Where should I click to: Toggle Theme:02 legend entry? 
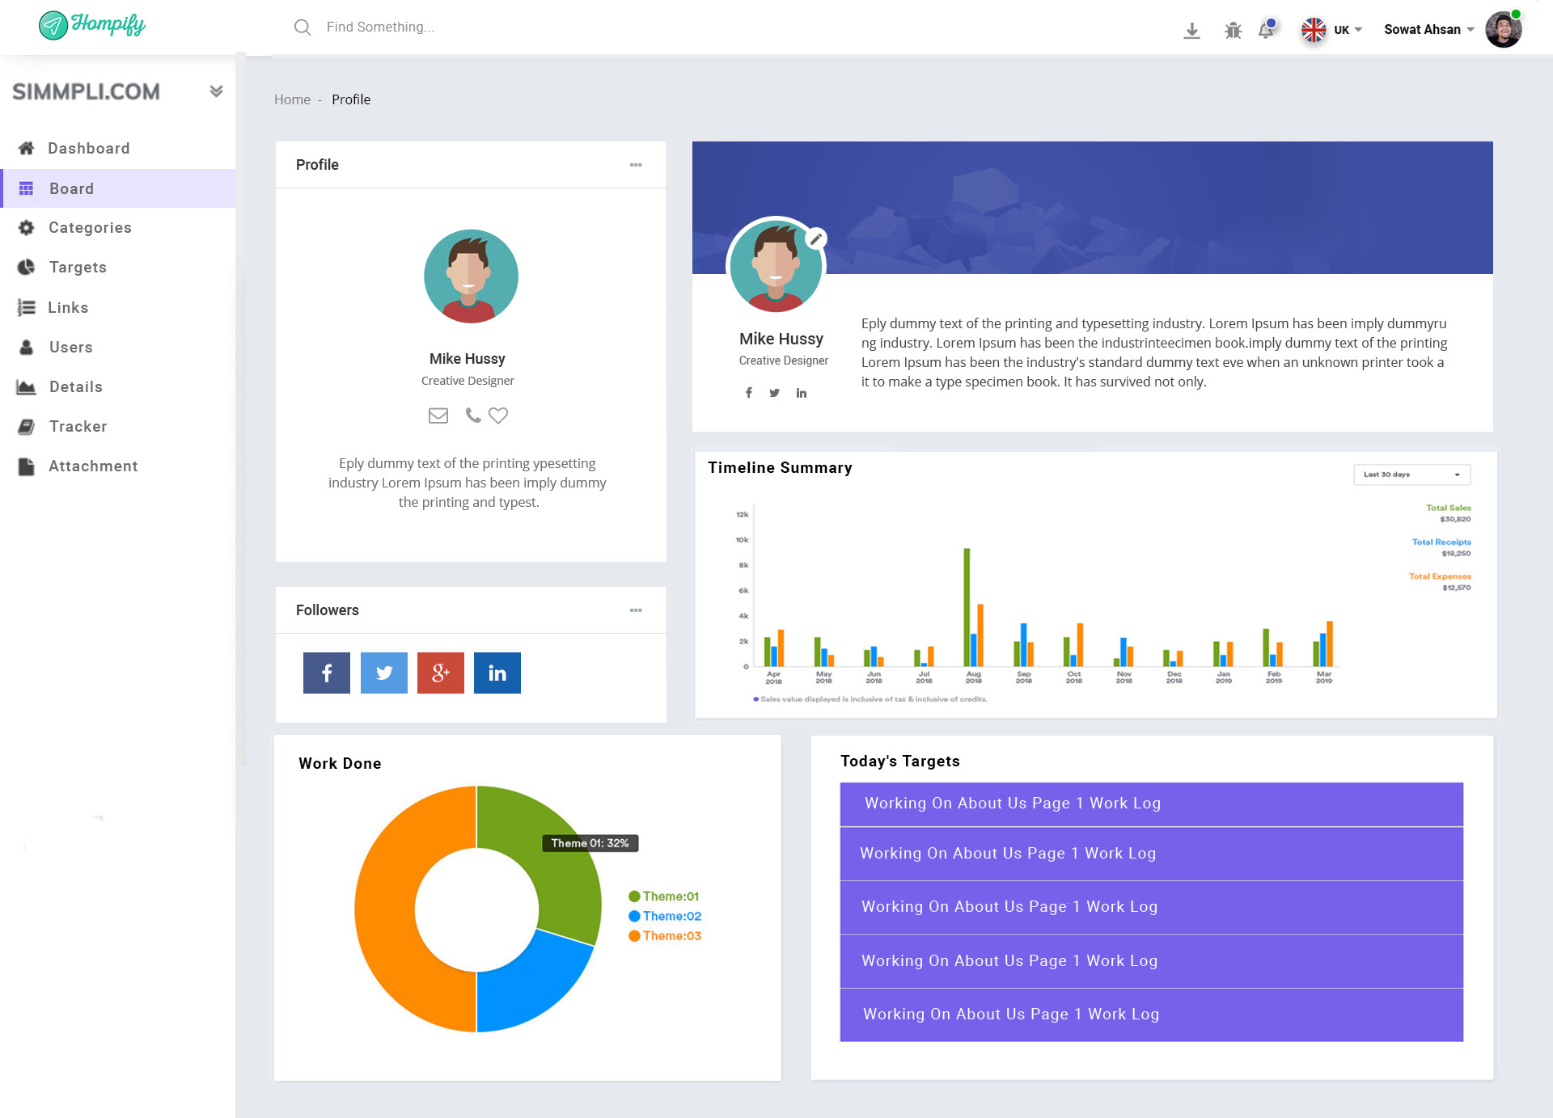(665, 916)
